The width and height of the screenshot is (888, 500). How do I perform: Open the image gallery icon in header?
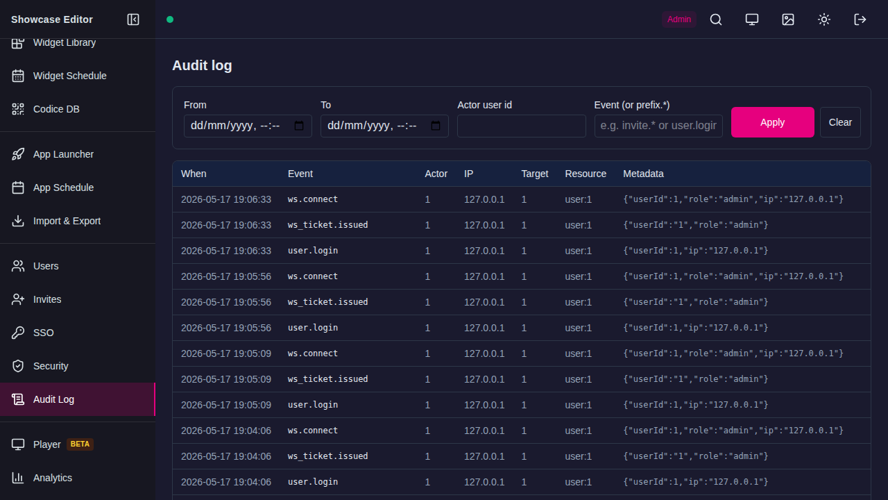pyautogui.click(x=788, y=19)
